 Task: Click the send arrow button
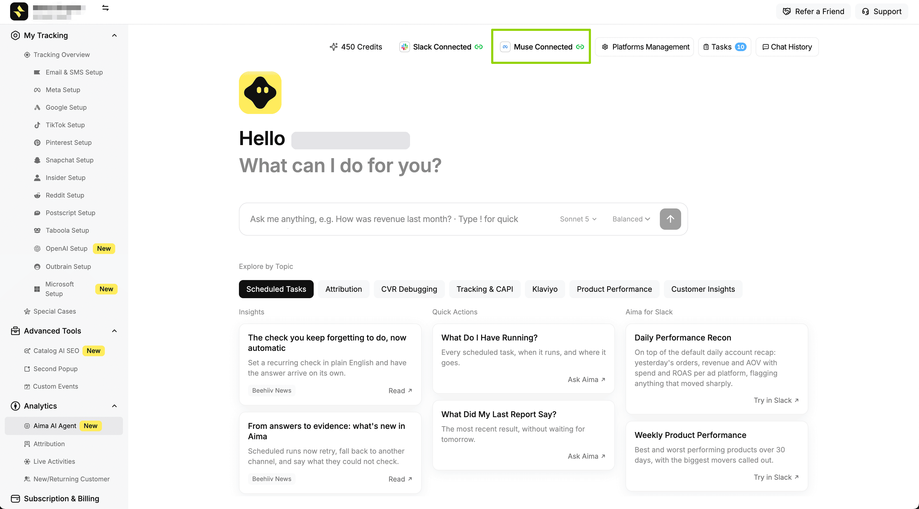(x=670, y=219)
